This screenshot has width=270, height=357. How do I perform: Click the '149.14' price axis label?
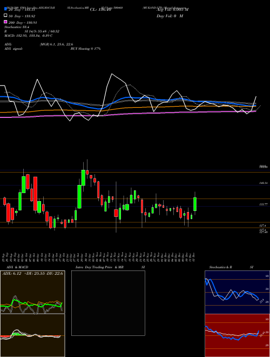(264, 183)
